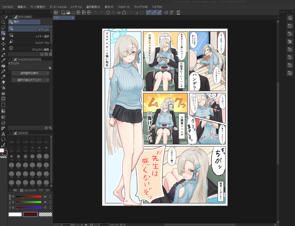This screenshot has width=295, height=226.
Task: Open Brush Size panel hamburger menu
Action: click(x=10, y=133)
